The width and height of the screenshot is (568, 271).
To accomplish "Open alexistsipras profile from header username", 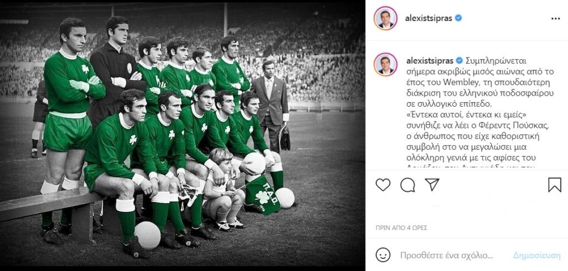I will 429,18.
